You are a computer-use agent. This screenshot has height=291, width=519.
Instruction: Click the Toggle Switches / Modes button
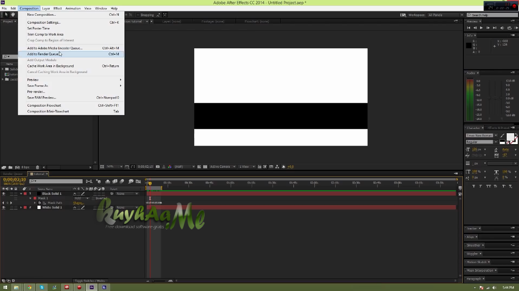tap(90, 281)
